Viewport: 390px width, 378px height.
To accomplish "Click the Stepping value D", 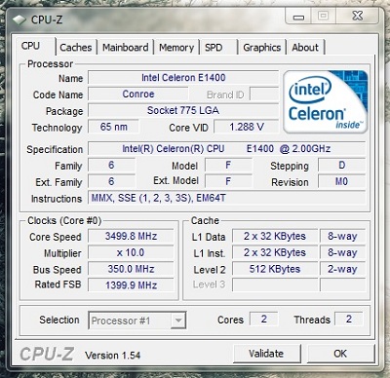I will pyautogui.click(x=342, y=166).
